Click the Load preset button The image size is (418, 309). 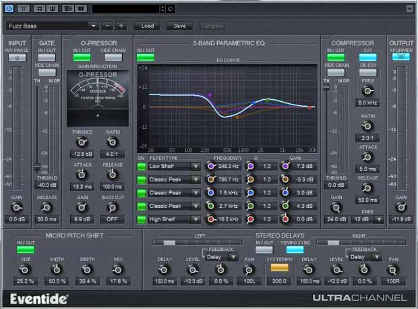[148, 26]
